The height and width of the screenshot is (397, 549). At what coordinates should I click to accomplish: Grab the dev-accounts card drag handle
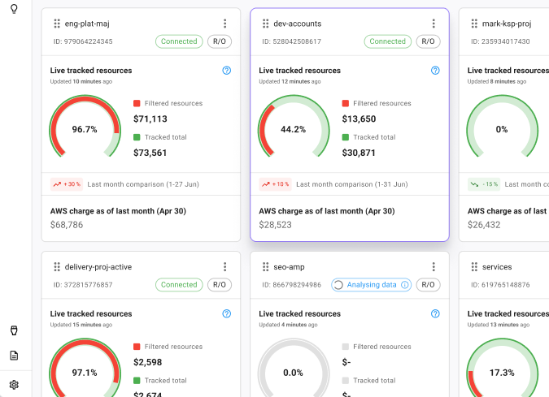265,24
